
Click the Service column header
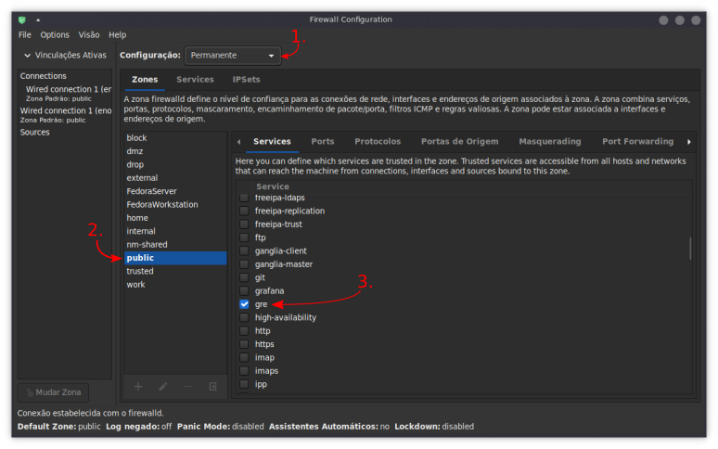click(273, 186)
